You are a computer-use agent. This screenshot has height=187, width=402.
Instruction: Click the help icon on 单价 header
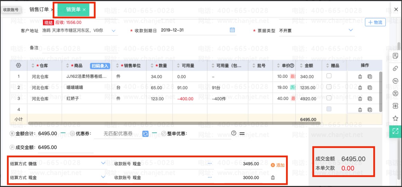[292, 65]
